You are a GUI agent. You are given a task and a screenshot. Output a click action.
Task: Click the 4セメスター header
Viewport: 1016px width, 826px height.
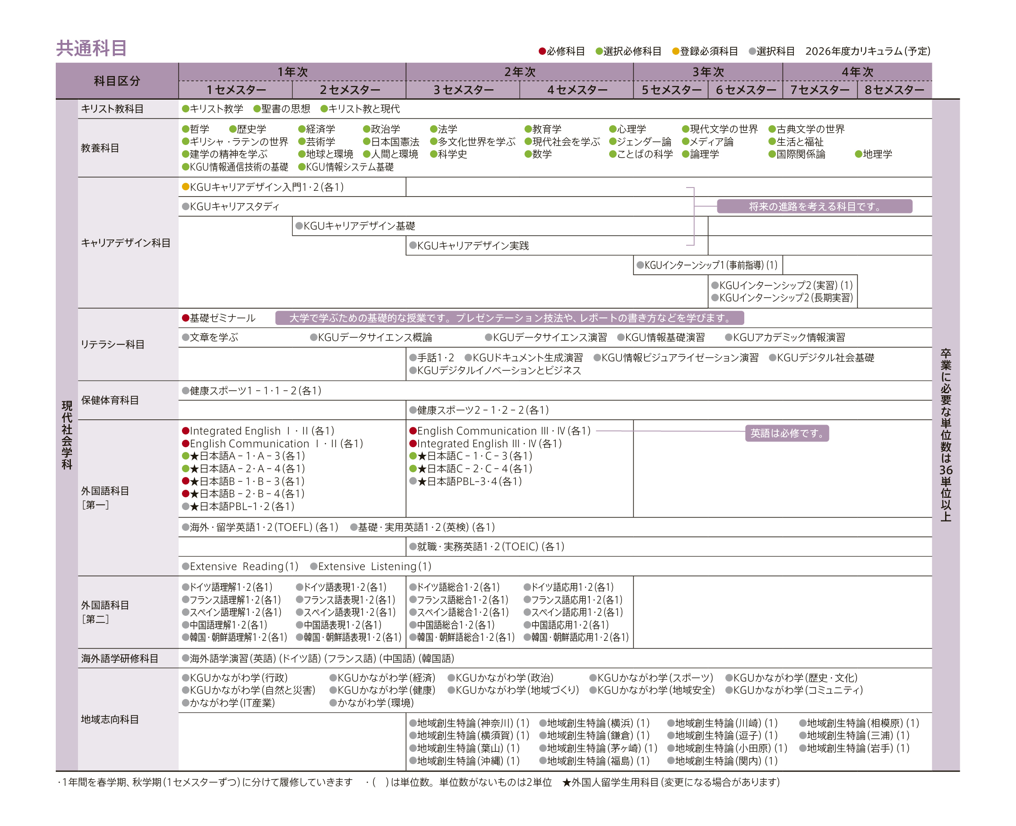(577, 90)
